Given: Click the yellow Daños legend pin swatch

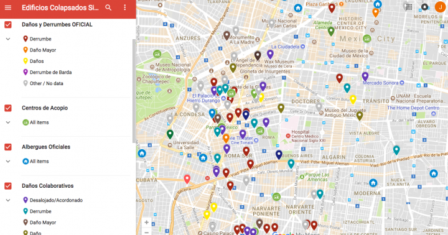Looking at the screenshot, I should [x=26, y=61].
